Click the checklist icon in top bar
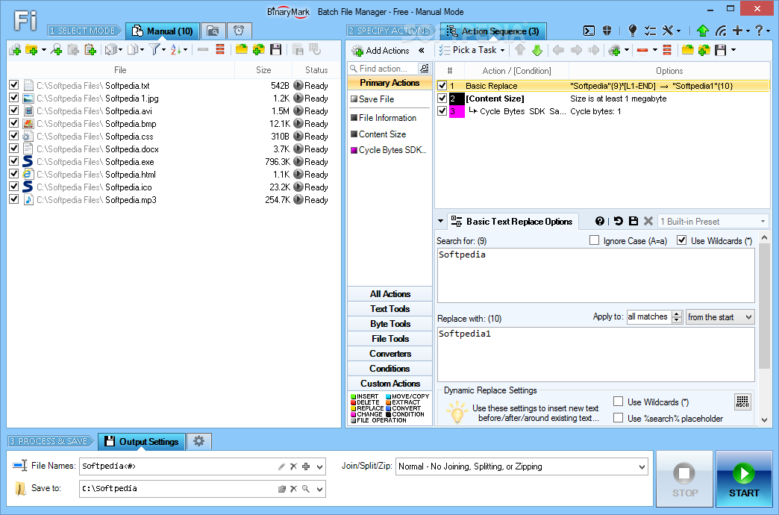The width and height of the screenshot is (779, 515). [651, 31]
